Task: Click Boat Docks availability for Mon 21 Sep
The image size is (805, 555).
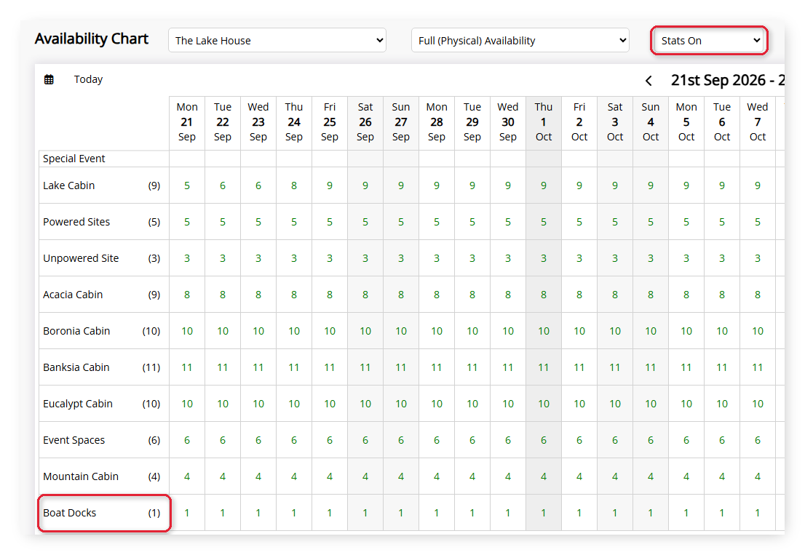Action: [x=187, y=513]
